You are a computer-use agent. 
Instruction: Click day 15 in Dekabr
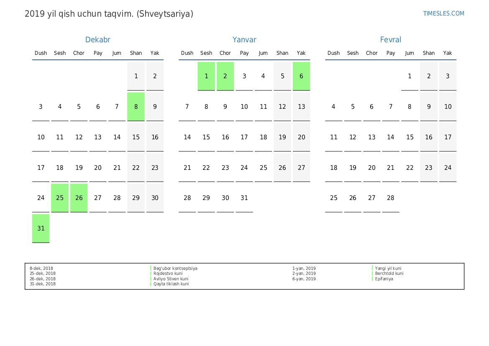(x=136, y=137)
